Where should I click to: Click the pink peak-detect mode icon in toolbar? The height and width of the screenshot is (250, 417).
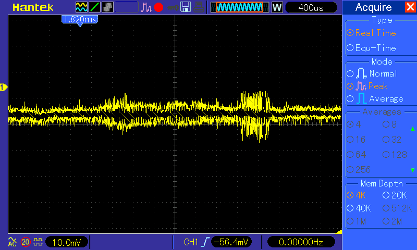point(146,7)
